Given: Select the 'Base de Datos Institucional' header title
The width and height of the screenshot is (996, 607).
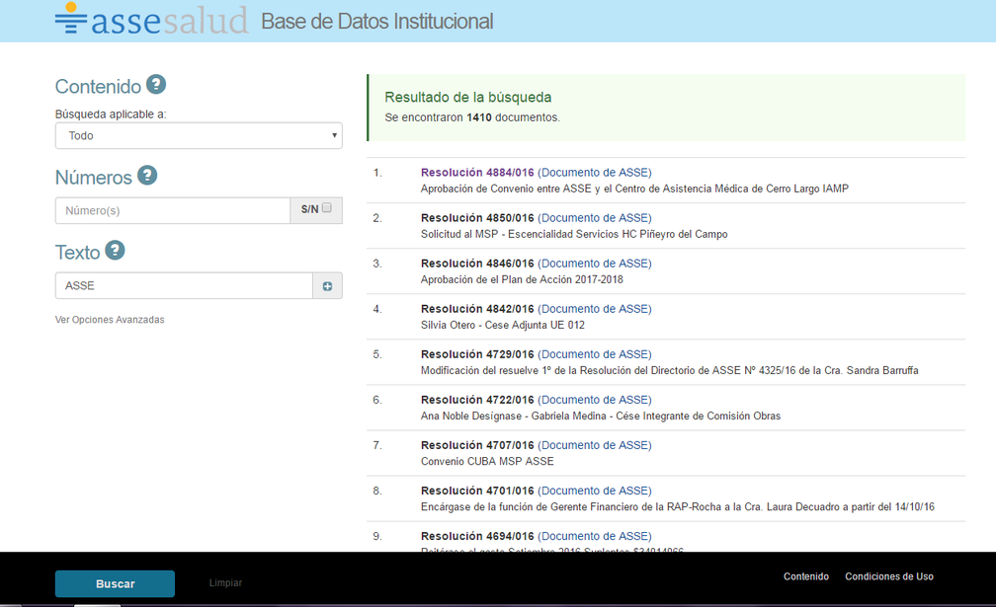Looking at the screenshot, I should [377, 22].
